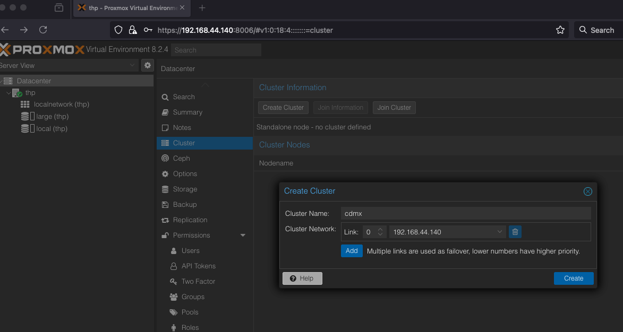Add another cluster network link
Screen dimensions: 623x332
[x=352, y=251]
